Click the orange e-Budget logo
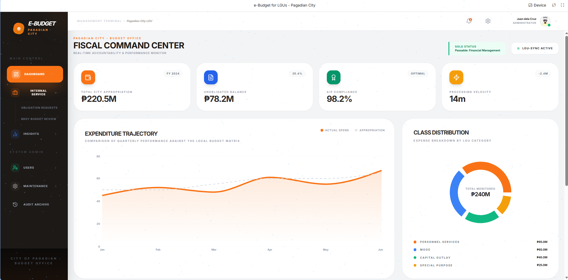 click(x=19, y=28)
